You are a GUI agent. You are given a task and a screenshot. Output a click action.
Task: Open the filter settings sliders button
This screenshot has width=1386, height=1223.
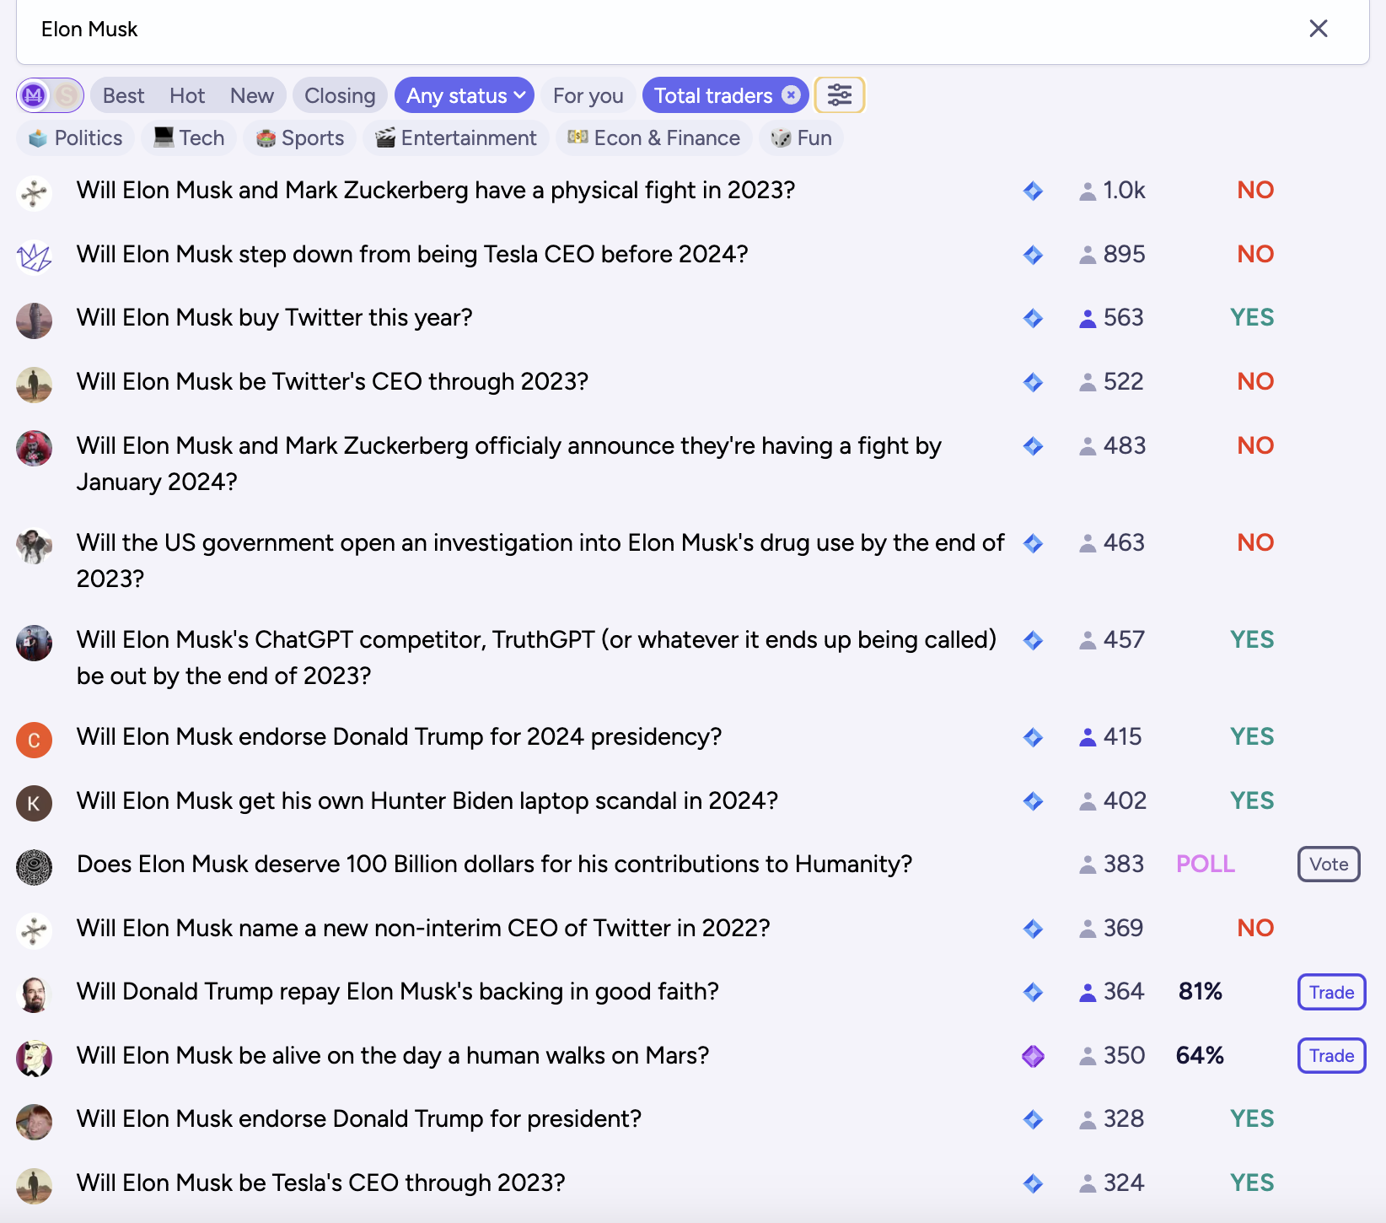(x=840, y=95)
